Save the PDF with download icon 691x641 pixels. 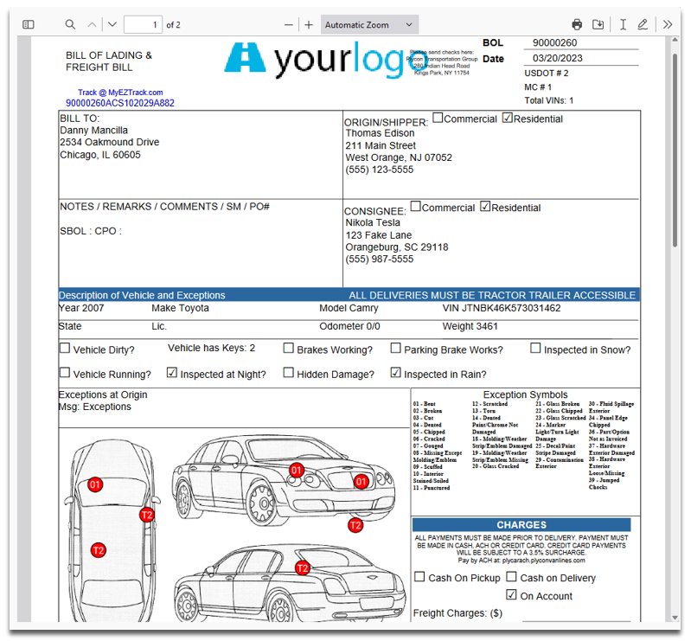tap(598, 25)
